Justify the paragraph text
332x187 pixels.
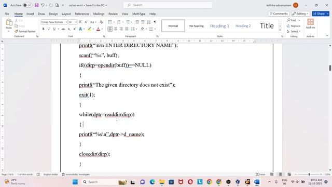(x=127, y=29)
